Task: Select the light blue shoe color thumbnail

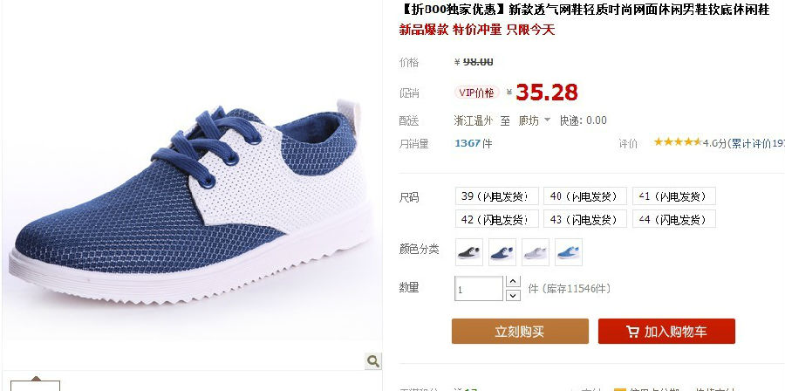Action: coord(568,252)
